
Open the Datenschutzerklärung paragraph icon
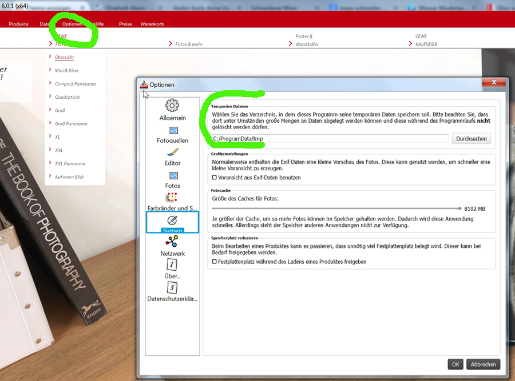pos(172,287)
